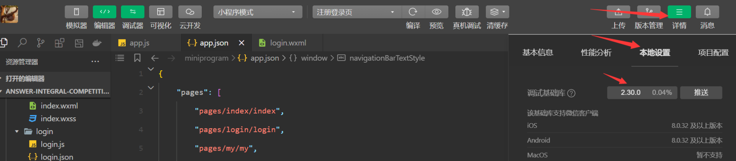Image resolution: width=736 pixels, height=161 pixels.
Task: Click the 编译 compile refresh icon
Action: tap(413, 12)
